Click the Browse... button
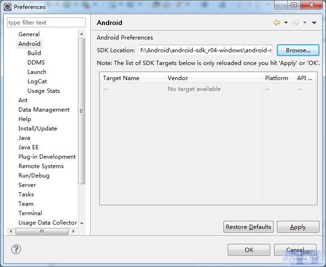This screenshot has width=326, height=267. point(298,50)
